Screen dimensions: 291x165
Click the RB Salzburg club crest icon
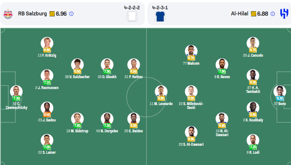(x=8, y=14)
